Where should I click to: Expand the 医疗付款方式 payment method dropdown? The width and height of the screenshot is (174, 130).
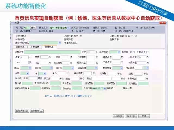click(60, 43)
